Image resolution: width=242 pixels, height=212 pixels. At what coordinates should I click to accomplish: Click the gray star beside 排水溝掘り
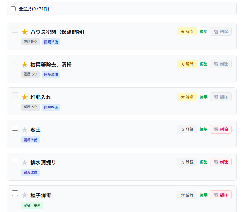click(25, 163)
